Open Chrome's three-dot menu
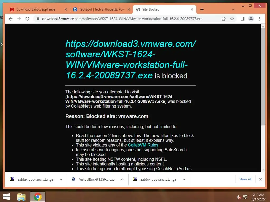Viewport: 270px width, 202px height. coord(259,19)
